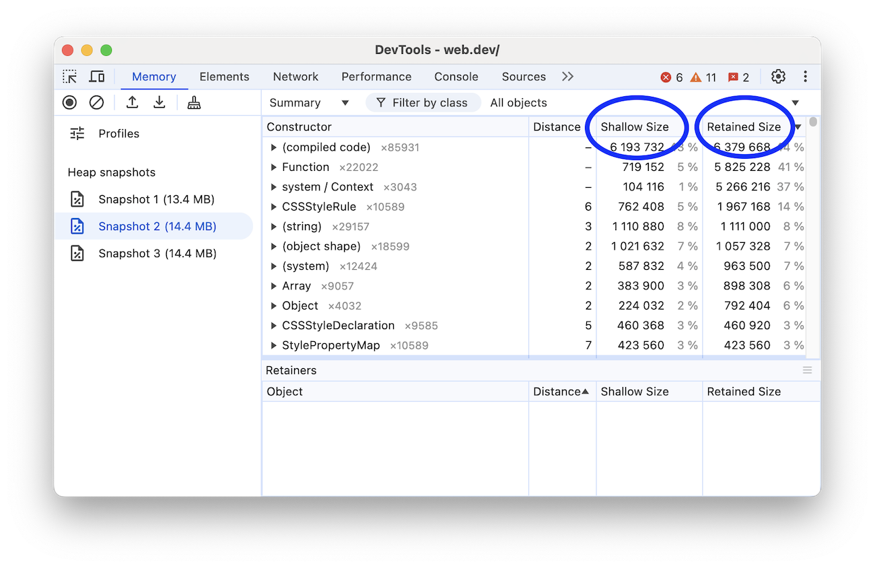Load a profile using the upload icon
The height and width of the screenshot is (568, 875).
pyautogui.click(x=132, y=102)
